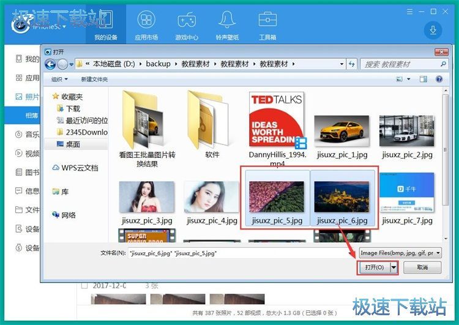Click the iPhone5s device name dropdown

tap(49, 27)
